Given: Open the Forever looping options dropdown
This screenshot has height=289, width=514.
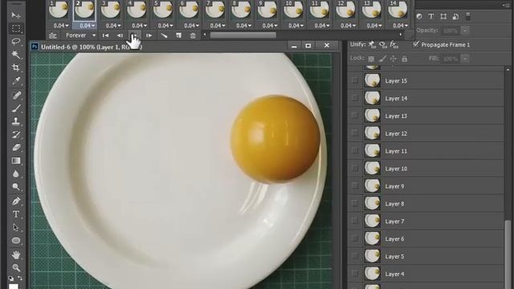Looking at the screenshot, I should click(80, 35).
